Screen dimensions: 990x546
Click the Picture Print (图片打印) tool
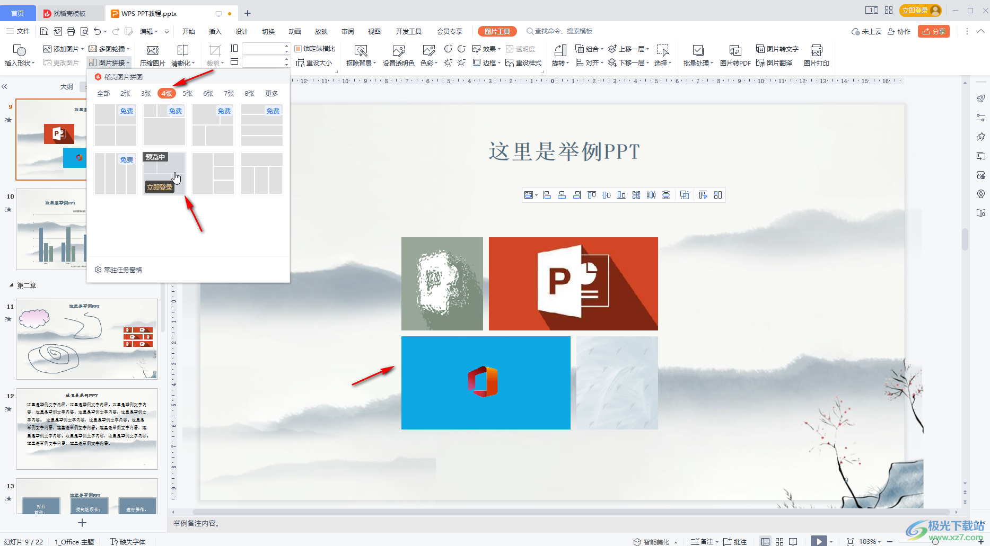pos(816,56)
